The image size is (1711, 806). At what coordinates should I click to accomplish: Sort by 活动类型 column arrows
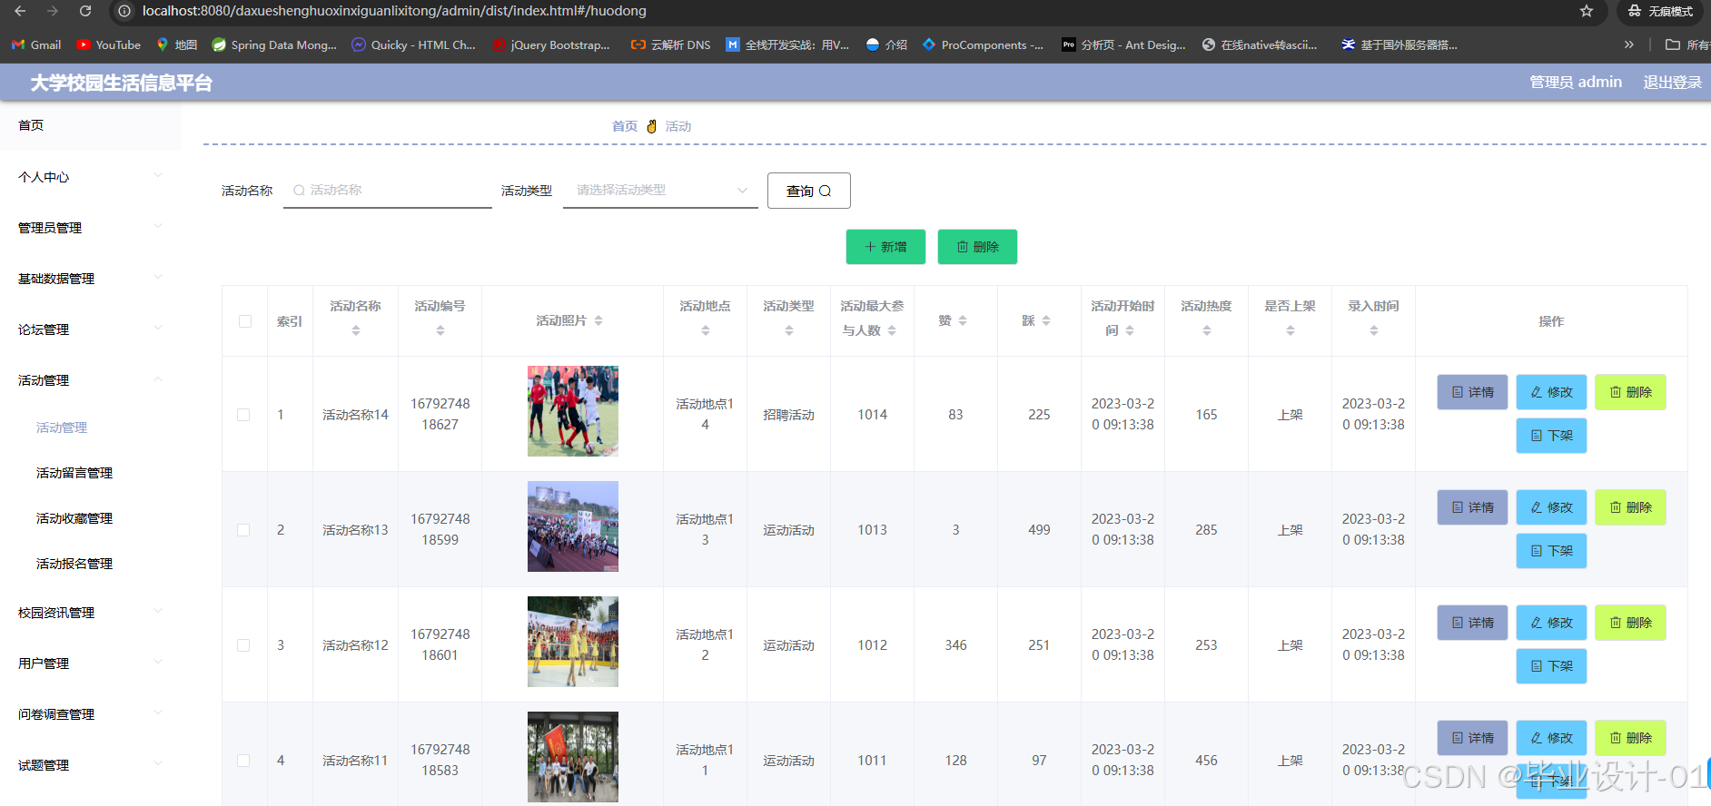(x=789, y=331)
